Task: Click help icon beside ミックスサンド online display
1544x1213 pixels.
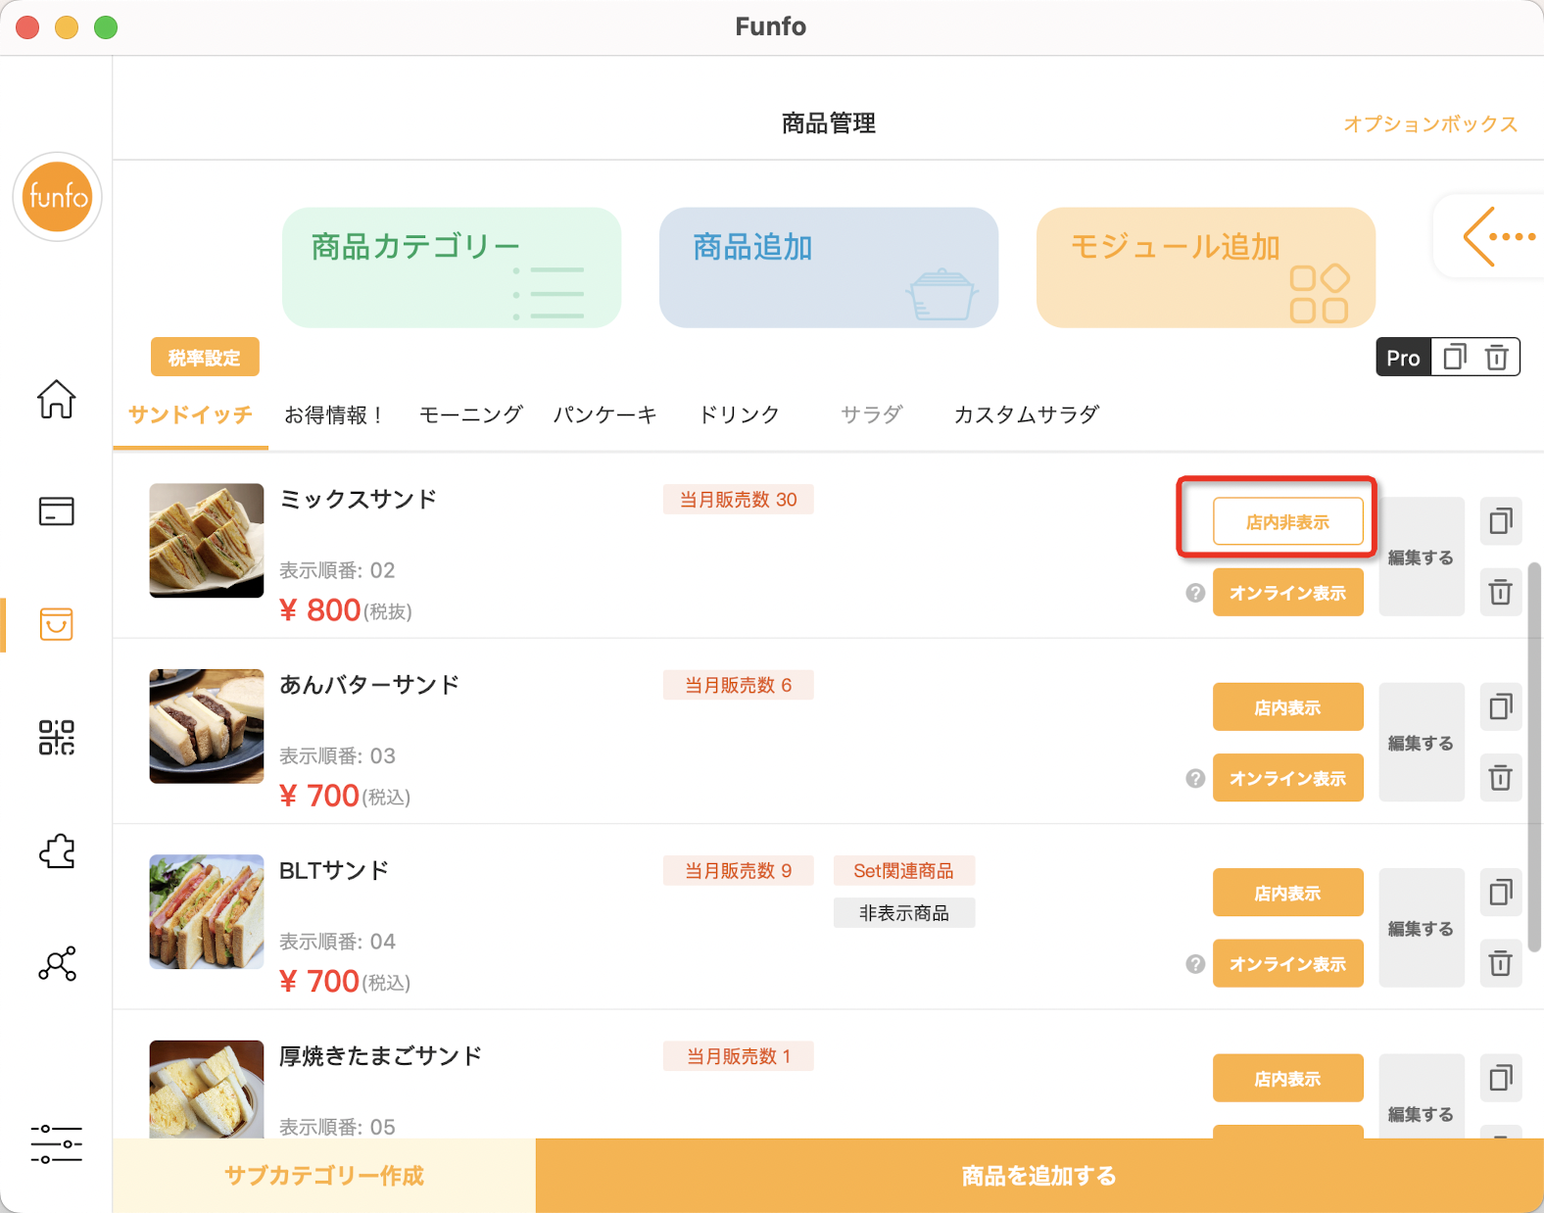Action: coord(1194,593)
